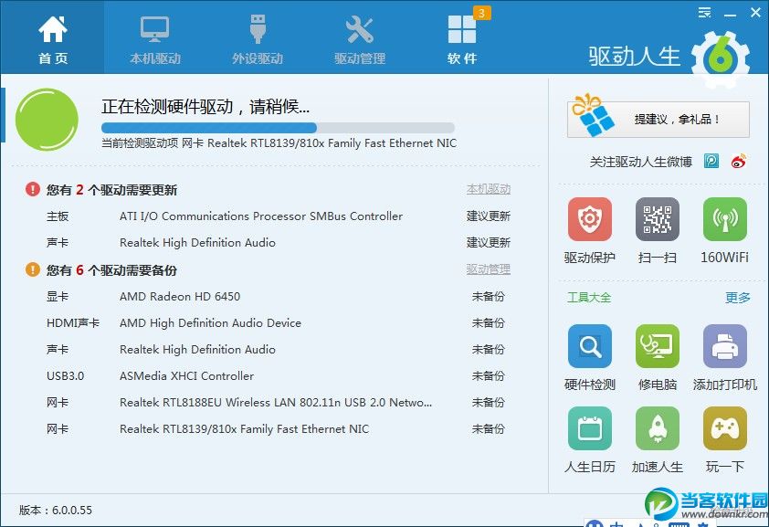Open 修电脑 repair icon

(x=658, y=346)
